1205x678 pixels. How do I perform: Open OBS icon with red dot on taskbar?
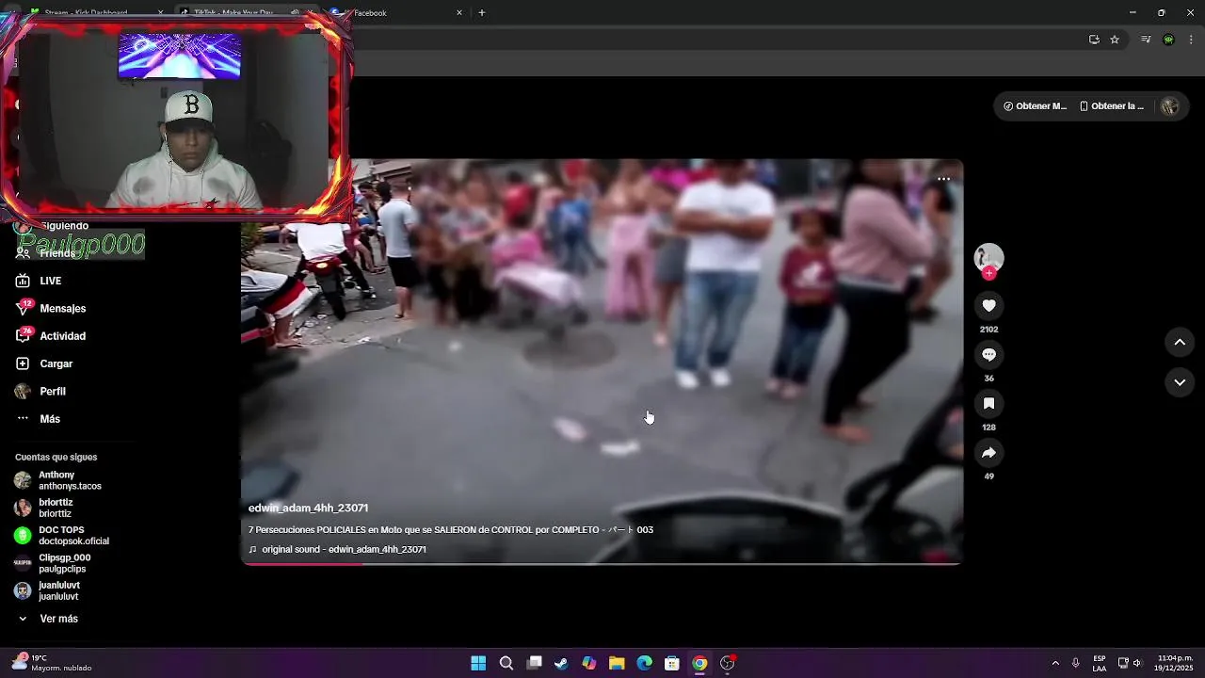(727, 663)
